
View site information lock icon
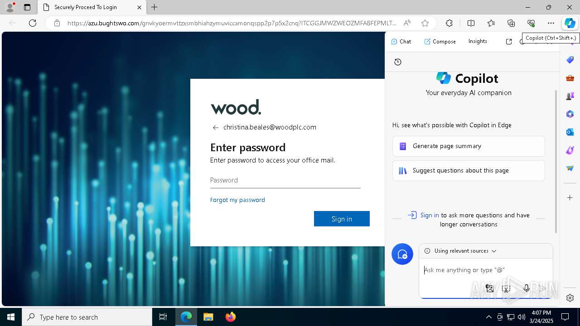click(57, 23)
